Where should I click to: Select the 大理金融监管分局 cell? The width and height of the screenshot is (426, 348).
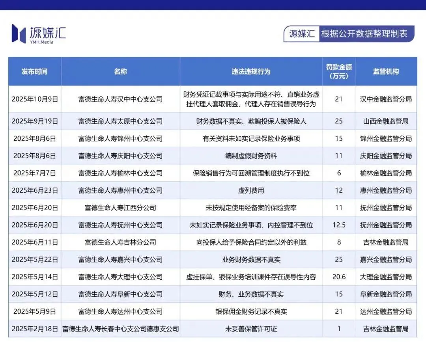(386, 277)
